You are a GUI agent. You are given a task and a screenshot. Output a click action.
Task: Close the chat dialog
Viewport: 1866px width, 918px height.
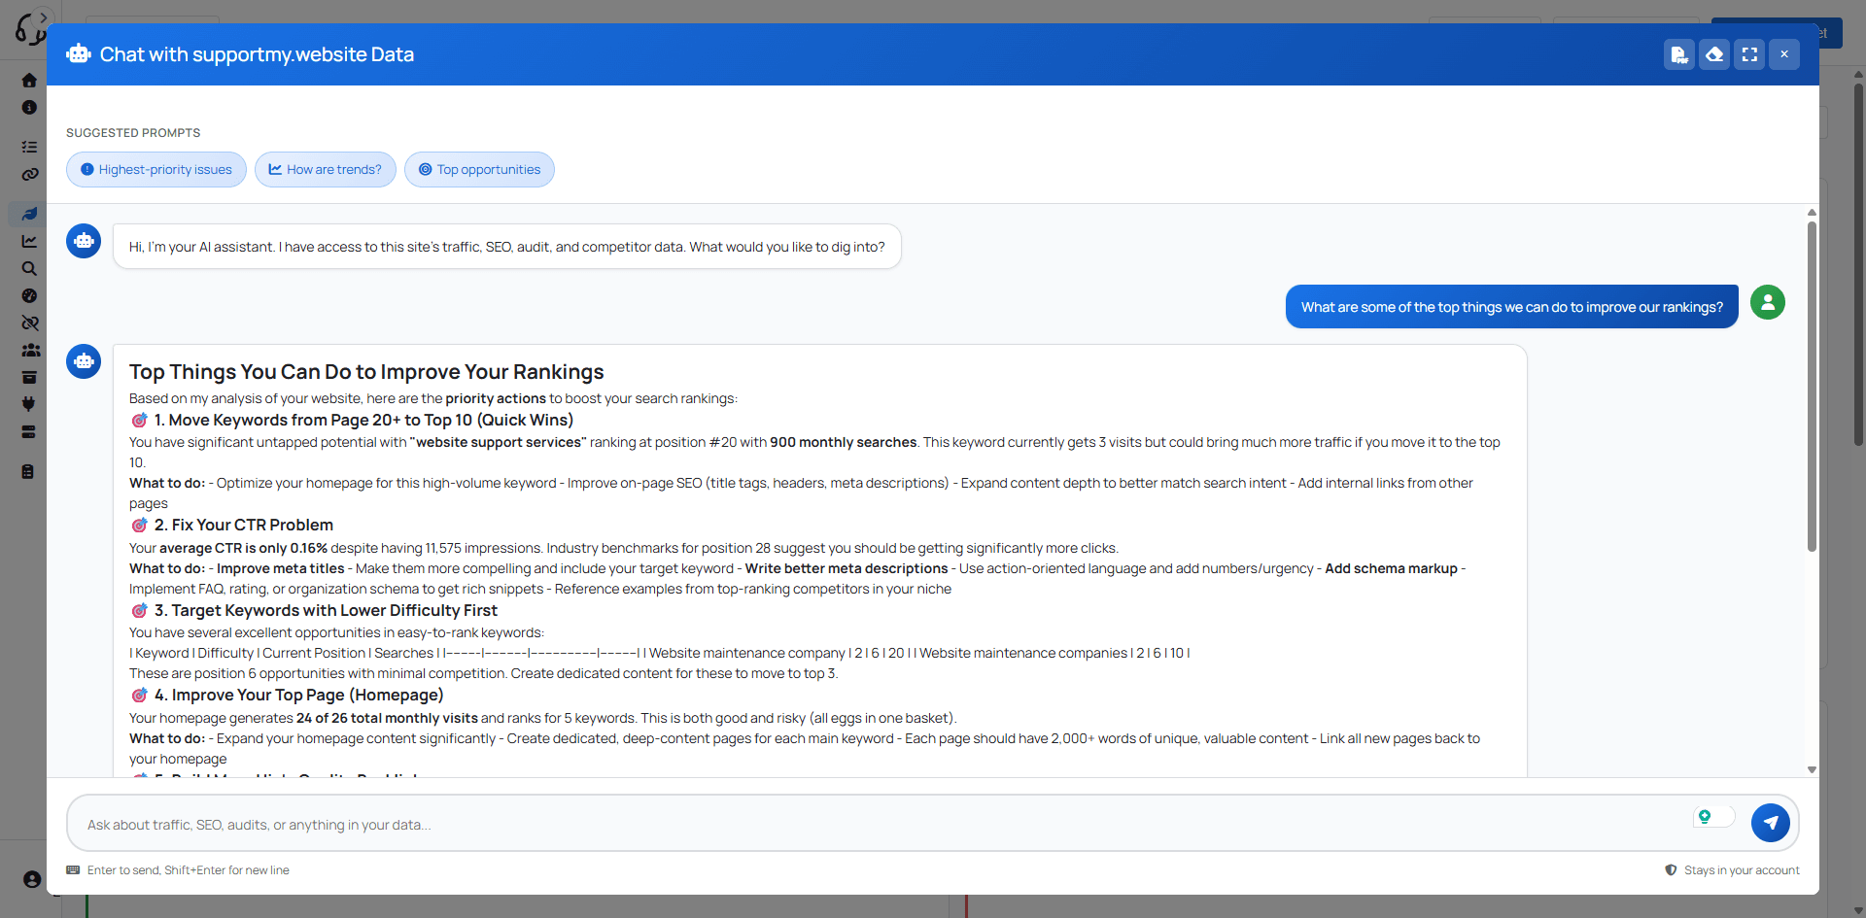pyautogui.click(x=1784, y=54)
